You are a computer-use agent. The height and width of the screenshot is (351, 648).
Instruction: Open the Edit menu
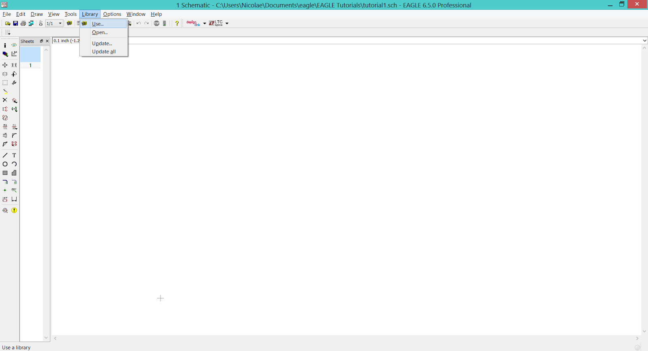click(21, 14)
